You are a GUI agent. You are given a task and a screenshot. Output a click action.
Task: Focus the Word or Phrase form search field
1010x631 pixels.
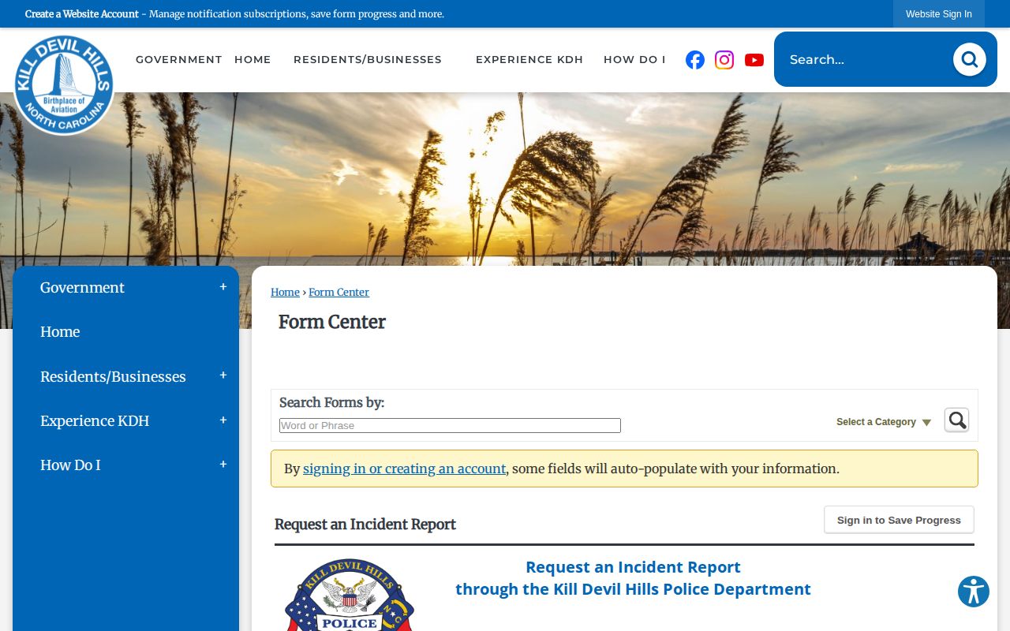point(450,426)
